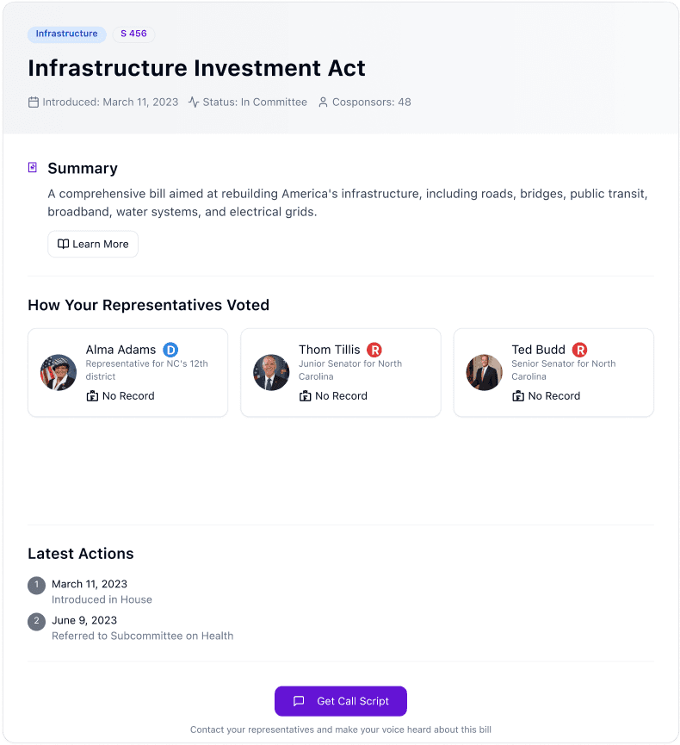680x745 pixels.
Task: Open Ted Budd profile photo
Action: point(485,372)
